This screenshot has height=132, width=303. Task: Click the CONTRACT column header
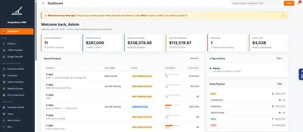(194, 68)
